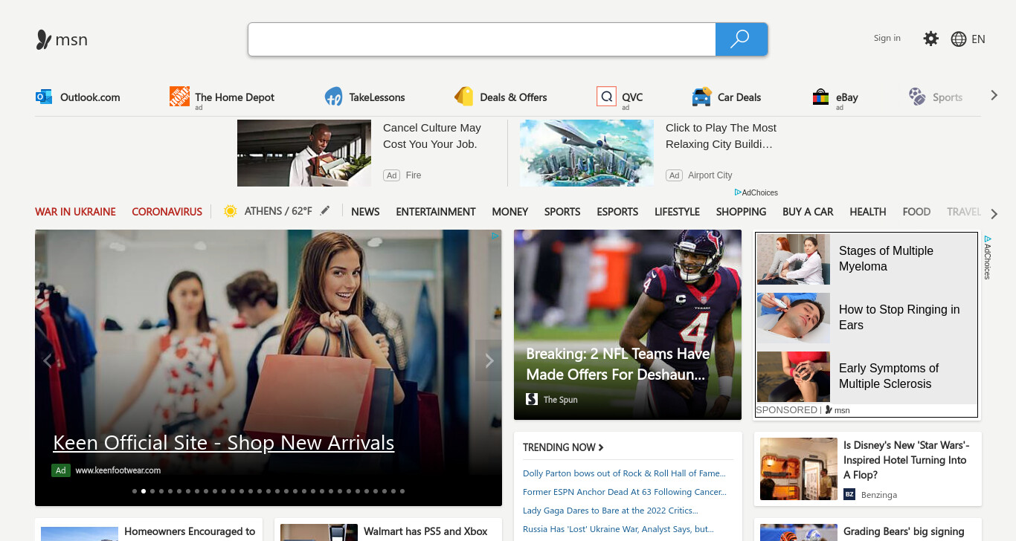The height and width of the screenshot is (541, 1016).
Task: Open the BUY A CAR tab
Action: pos(808,212)
